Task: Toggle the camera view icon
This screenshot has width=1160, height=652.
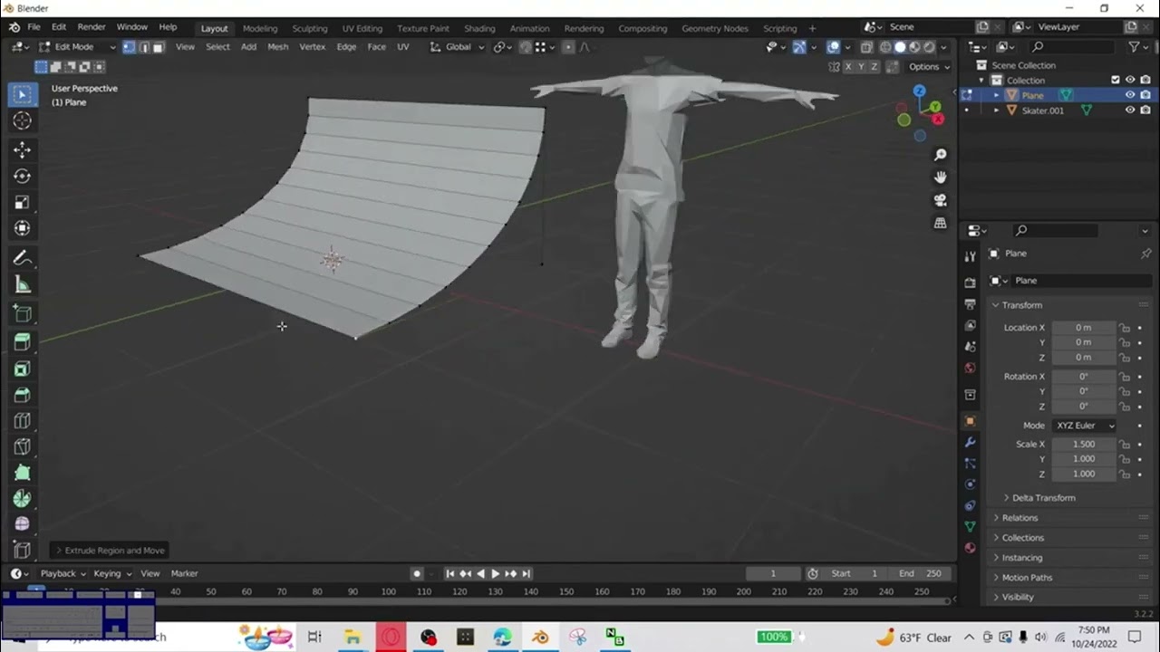Action: pyautogui.click(x=940, y=200)
